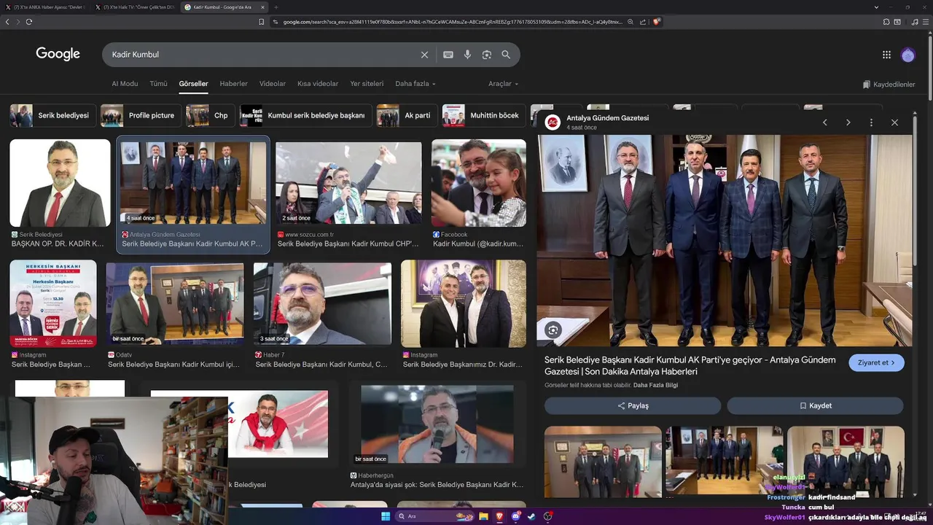Show previous image in preview panel
Viewport: 933px width, 525px height.
click(824, 122)
